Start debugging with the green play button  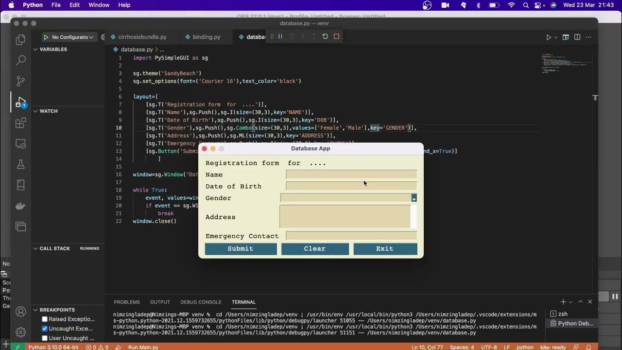[x=46, y=37]
